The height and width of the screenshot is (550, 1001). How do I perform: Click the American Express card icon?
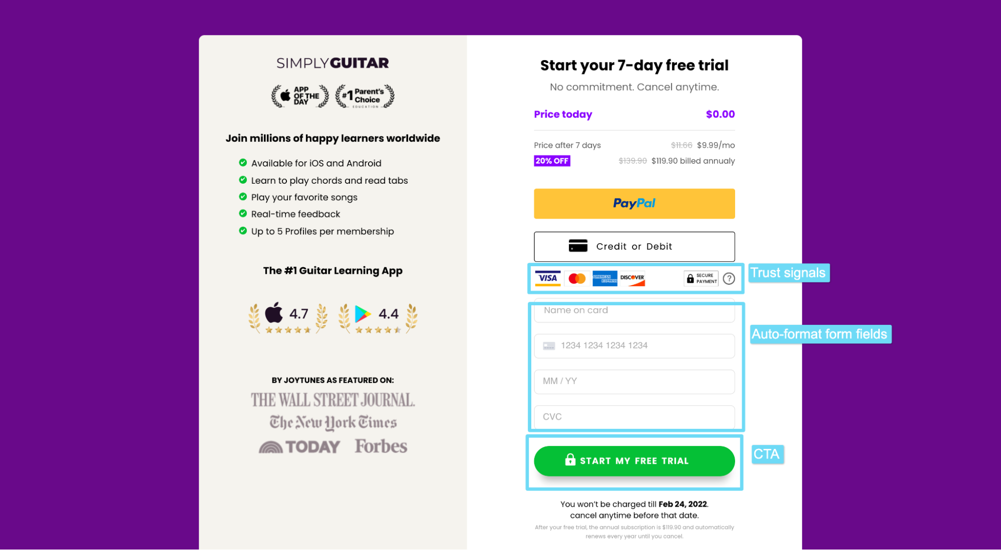pyautogui.click(x=604, y=278)
